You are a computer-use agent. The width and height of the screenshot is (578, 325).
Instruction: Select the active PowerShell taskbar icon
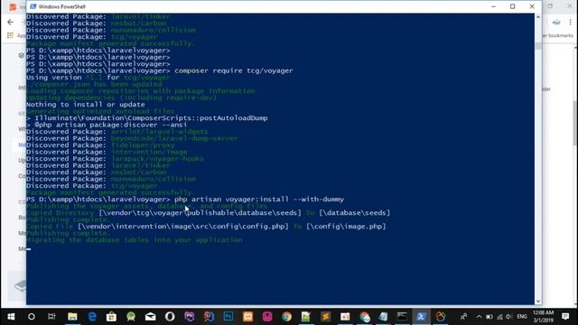tap(422, 317)
